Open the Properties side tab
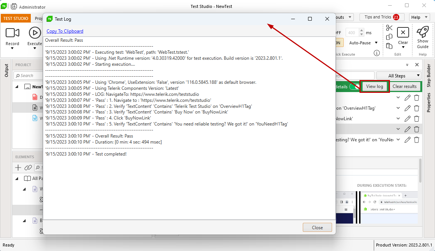Viewport: 435px width, 251px height. pos(429,102)
